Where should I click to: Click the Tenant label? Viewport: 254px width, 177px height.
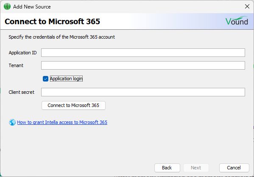16,65
